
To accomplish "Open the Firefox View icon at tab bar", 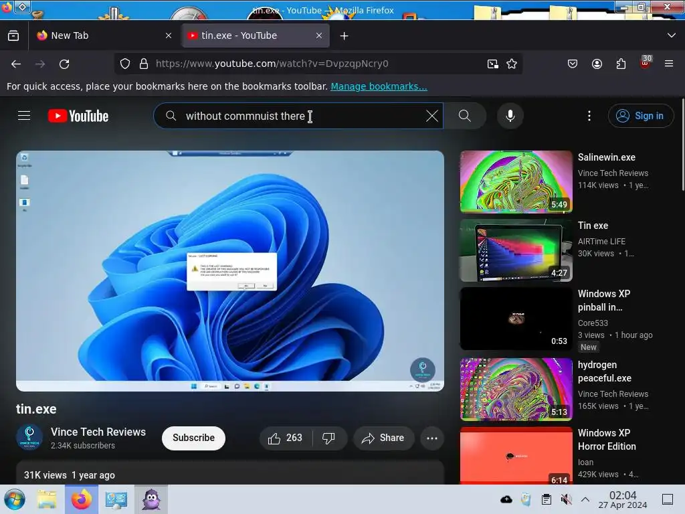I will (x=13, y=35).
